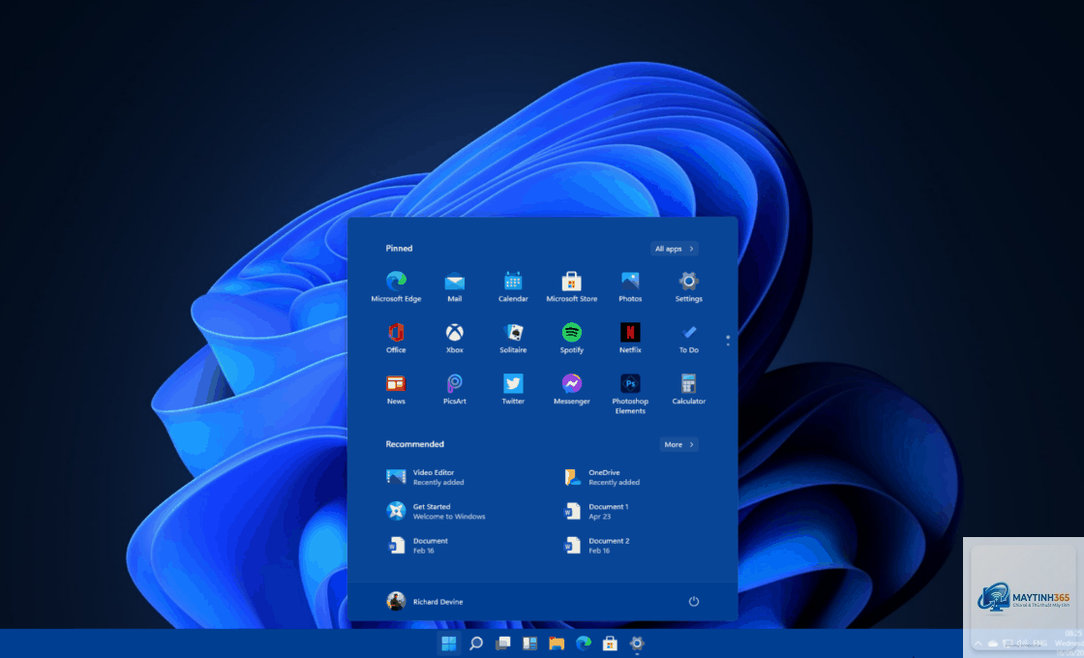The width and height of the screenshot is (1084, 658).
Task: Open Settings from the pinned apps
Action: pyautogui.click(x=688, y=286)
